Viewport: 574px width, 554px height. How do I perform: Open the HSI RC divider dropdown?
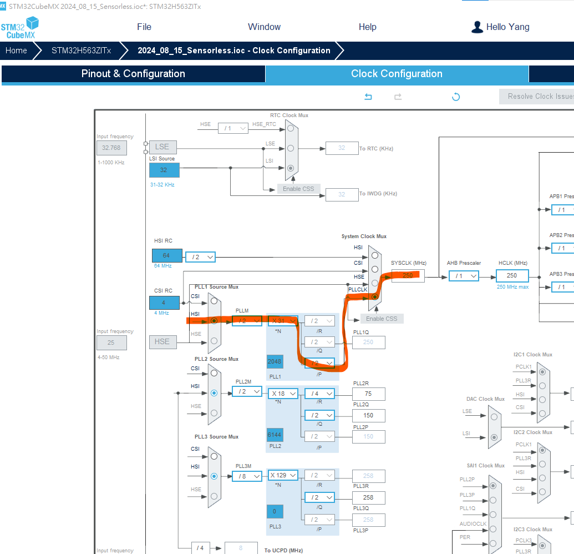[200, 257]
